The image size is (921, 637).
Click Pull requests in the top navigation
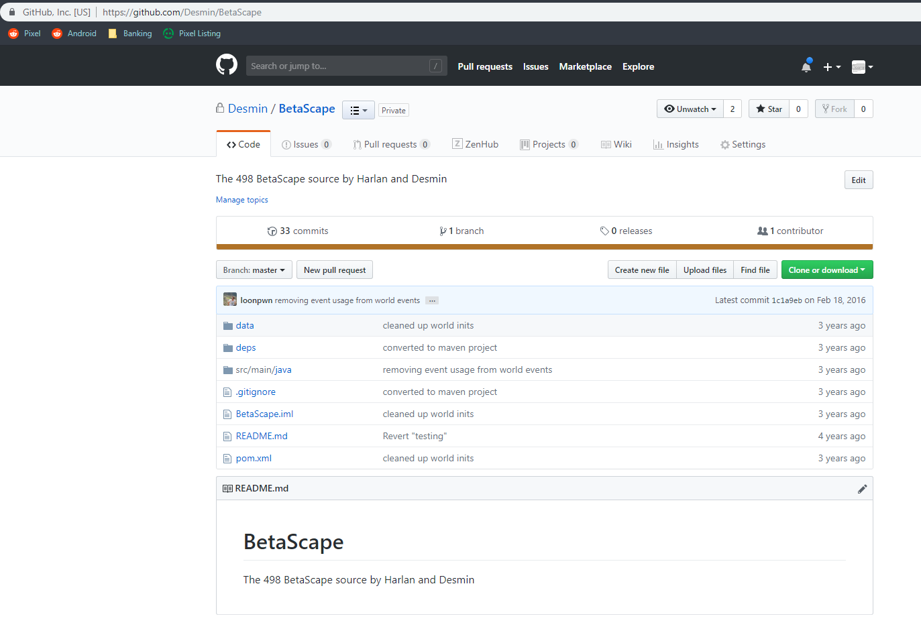(x=485, y=66)
